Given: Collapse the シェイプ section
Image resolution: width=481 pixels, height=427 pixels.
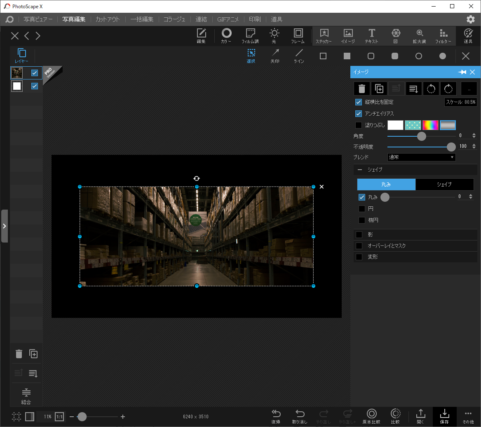Looking at the screenshot, I should coord(360,170).
